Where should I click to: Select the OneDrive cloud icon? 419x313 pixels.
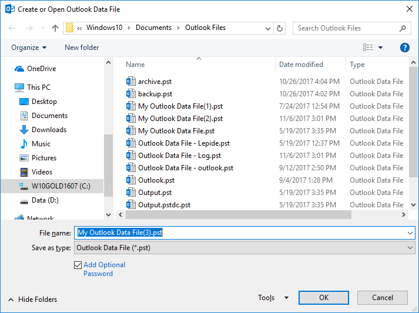pyautogui.click(x=19, y=69)
